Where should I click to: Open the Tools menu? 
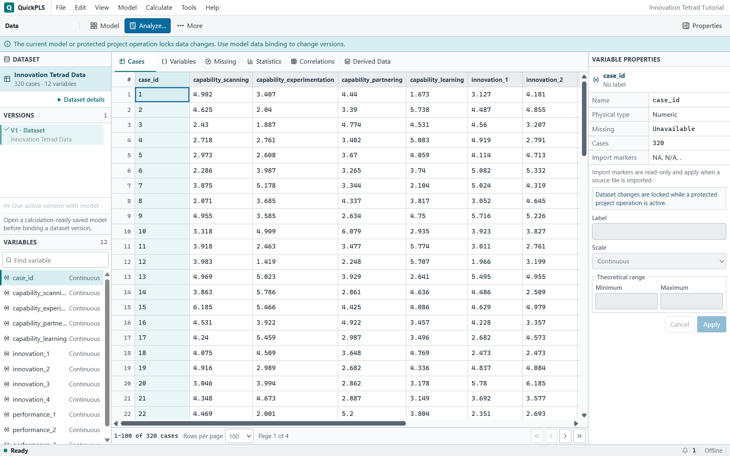[189, 7]
